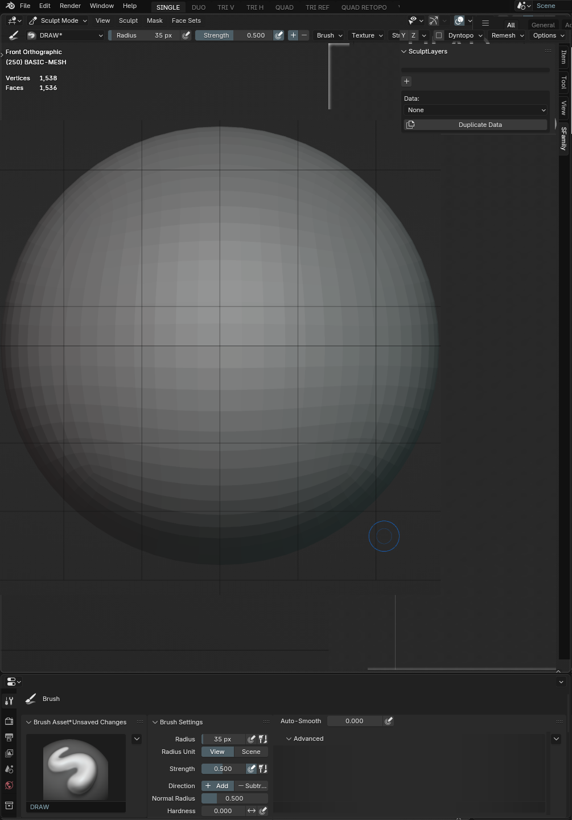Toggle the viewport overlays icon
This screenshot has width=572, height=820.
pyautogui.click(x=459, y=20)
